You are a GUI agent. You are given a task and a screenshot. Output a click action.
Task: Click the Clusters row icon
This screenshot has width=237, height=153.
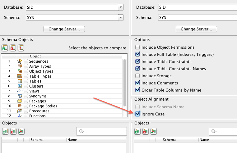click(x=20, y=86)
